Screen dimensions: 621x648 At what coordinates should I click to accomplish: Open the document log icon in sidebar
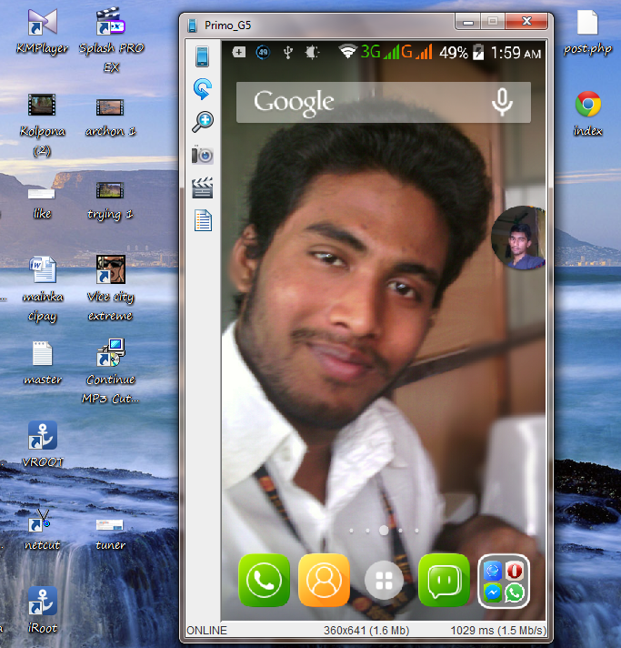point(203,220)
